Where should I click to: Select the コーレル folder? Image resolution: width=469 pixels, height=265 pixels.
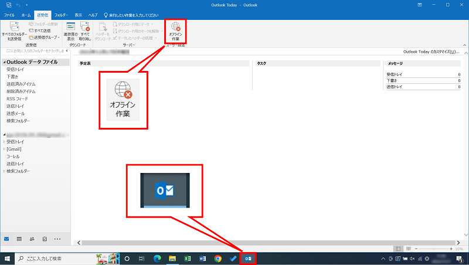pos(13,157)
